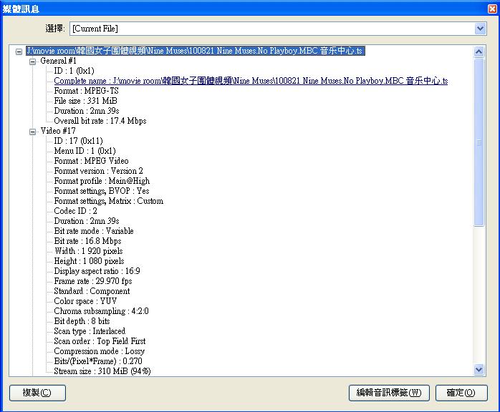
Task: Select the 'Bit depth : 8 bits' row
Action: [82, 321]
